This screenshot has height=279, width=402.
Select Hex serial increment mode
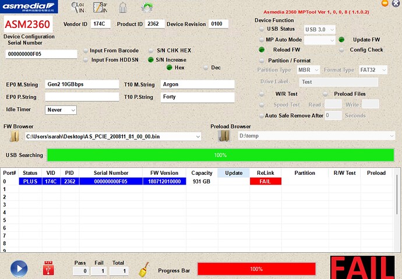(x=169, y=68)
